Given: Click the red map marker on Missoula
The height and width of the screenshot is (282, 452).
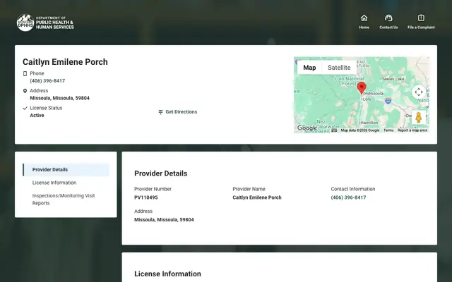Looking at the screenshot, I should [362, 87].
